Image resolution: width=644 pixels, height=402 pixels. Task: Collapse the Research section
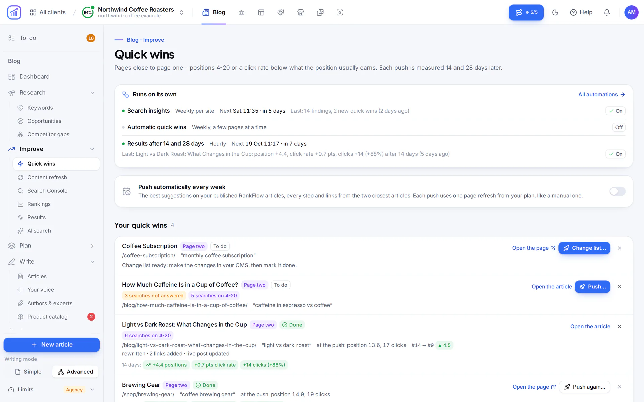point(92,93)
